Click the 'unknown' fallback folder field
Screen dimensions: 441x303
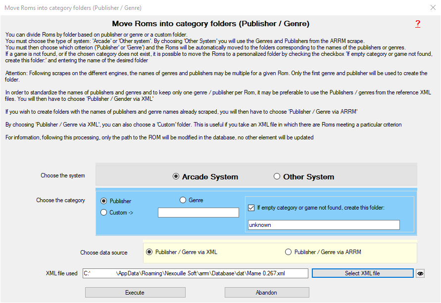click(x=323, y=225)
